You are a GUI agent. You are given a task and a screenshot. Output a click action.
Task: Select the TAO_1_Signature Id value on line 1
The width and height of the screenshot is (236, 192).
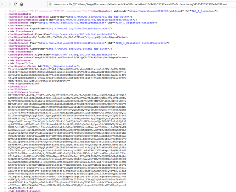click(x=203, y=11)
